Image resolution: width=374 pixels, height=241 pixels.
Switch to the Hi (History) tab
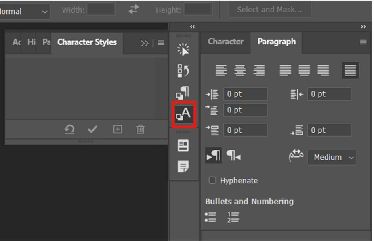coord(31,42)
